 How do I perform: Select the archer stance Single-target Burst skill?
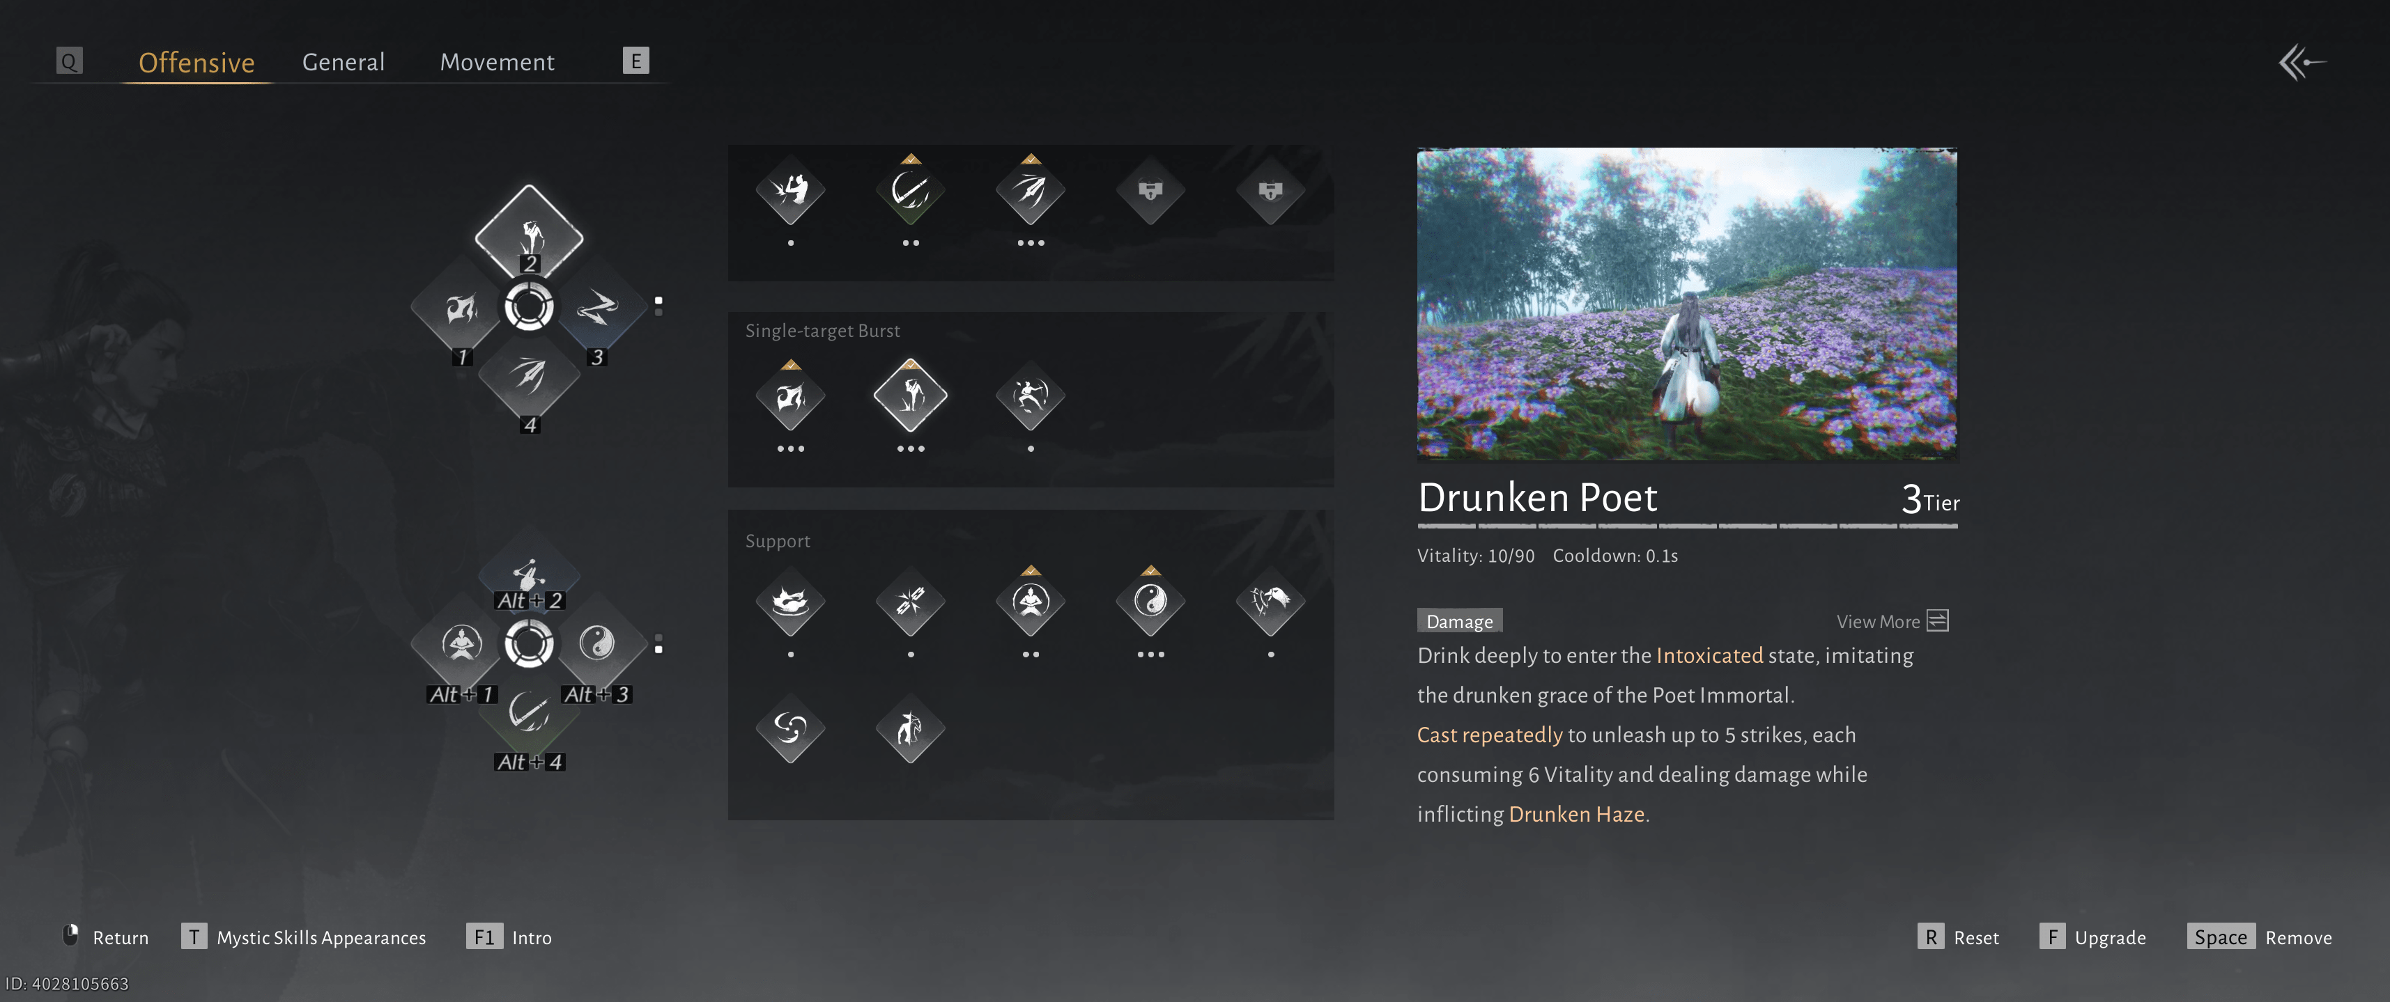1030,396
